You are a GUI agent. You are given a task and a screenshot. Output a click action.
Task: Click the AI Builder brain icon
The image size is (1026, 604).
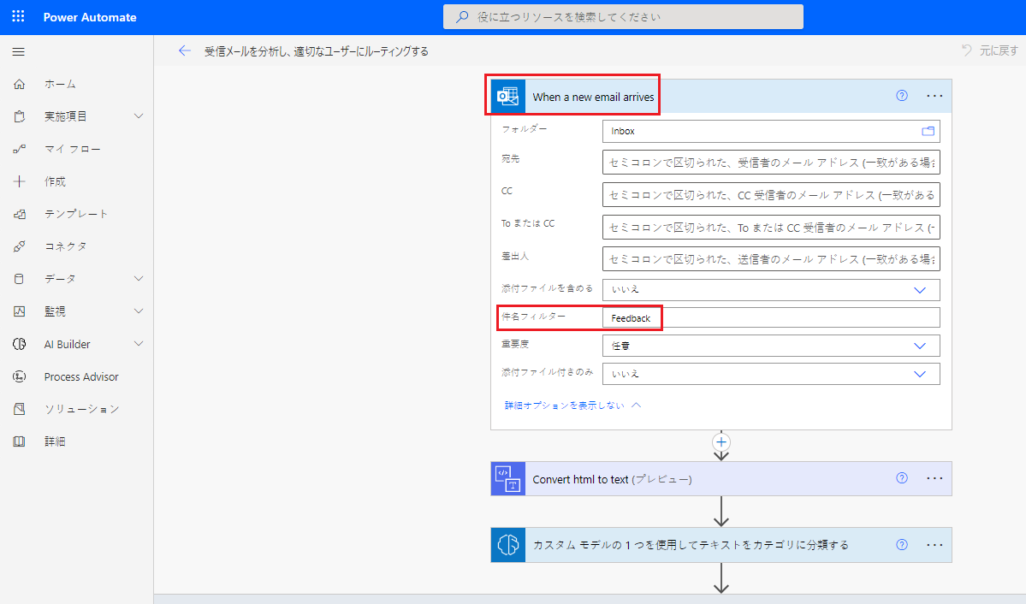click(x=20, y=344)
